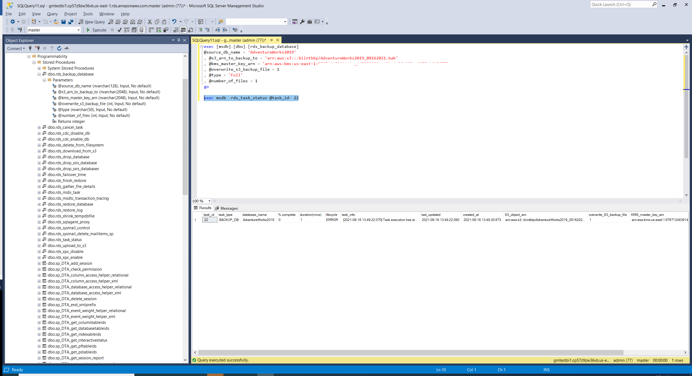Image resolution: width=692 pixels, height=376 pixels.
Task: Click the Save All toolbar icon
Action: 71,22
